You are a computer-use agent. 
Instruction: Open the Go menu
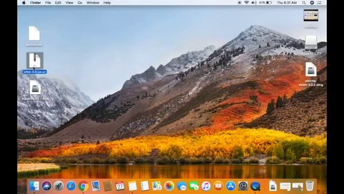pos(80,3)
